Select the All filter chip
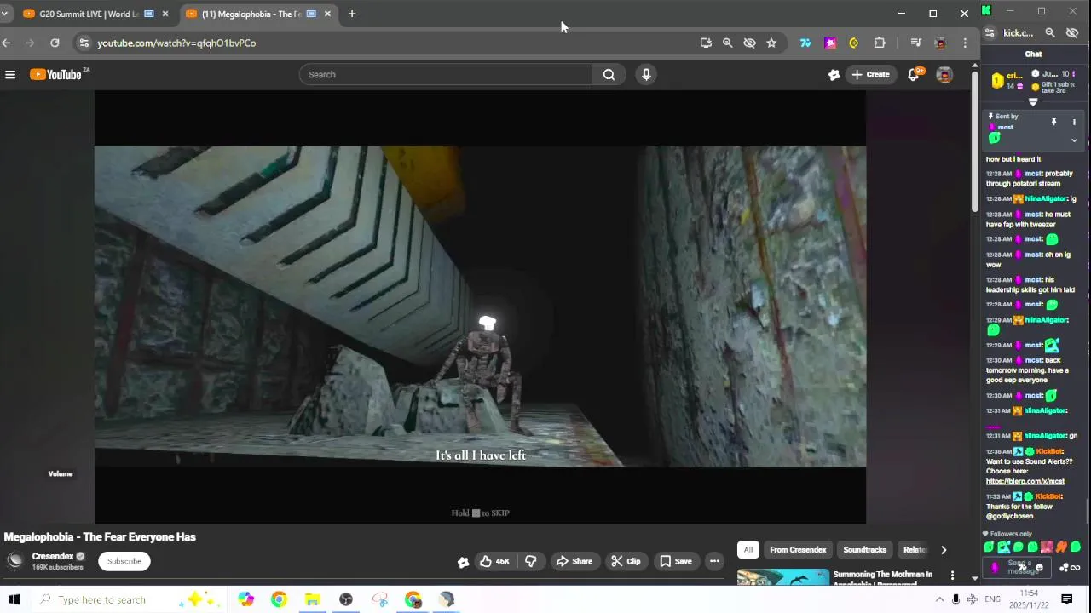Viewport: 1091px width, 613px height. tap(748, 550)
